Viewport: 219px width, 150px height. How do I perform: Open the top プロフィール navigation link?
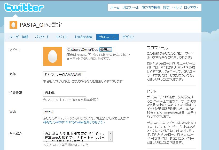pos(131,8)
